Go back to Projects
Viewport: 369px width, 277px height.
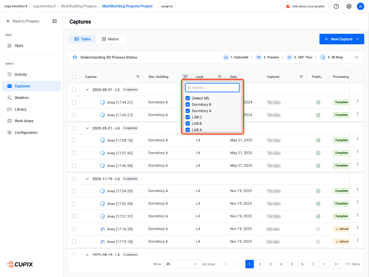(x=23, y=21)
